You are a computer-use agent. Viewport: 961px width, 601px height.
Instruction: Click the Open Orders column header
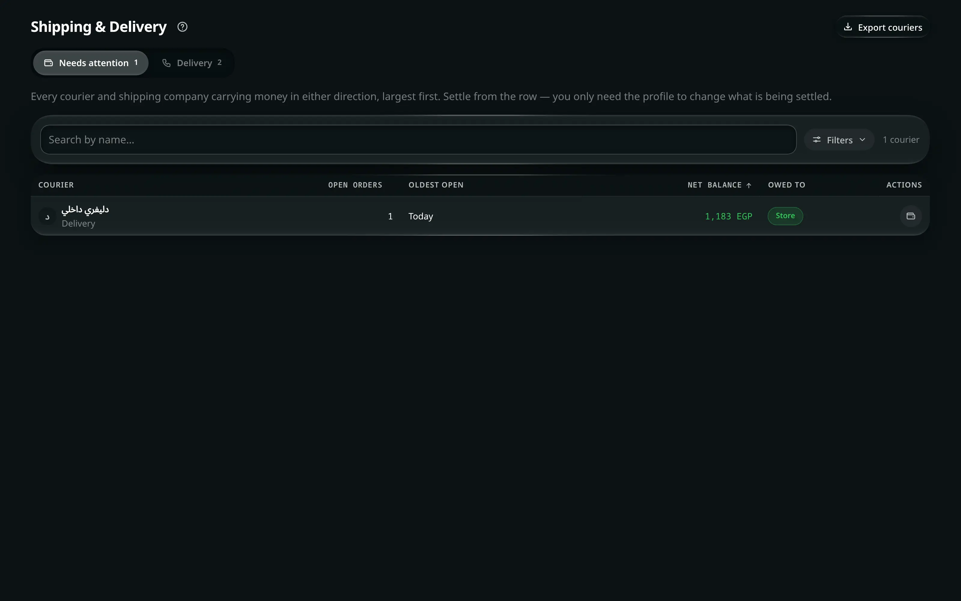pos(355,185)
